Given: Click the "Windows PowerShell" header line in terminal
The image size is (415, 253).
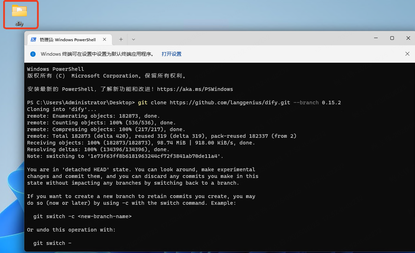Looking at the screenshot, I should click(56, 69).
